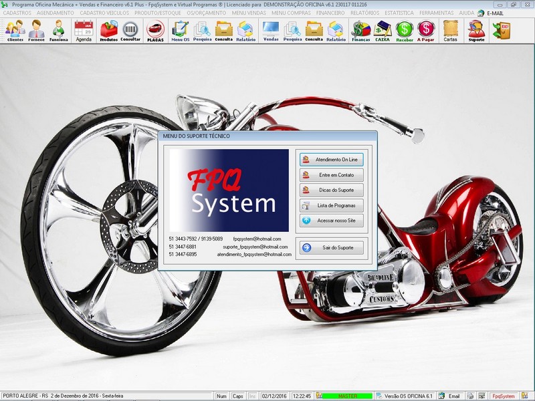The image size is (535, 401).
Task: Click Relatório printer icon before Finanças
Action: click(x=336, y=31)
